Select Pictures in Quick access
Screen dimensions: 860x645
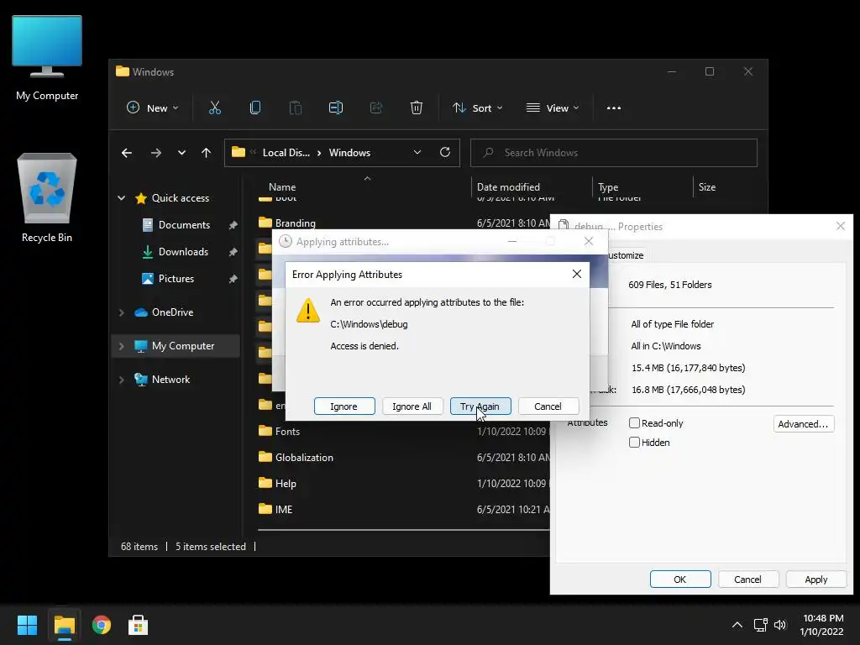(x=176, y=279)
